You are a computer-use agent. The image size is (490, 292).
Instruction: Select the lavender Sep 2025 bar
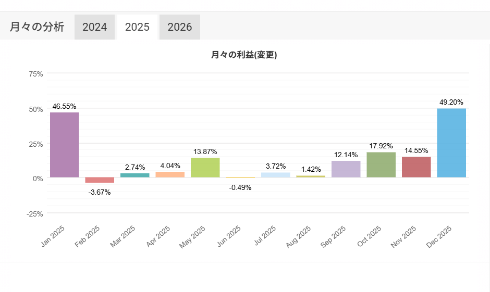click(x=346, y=169)
